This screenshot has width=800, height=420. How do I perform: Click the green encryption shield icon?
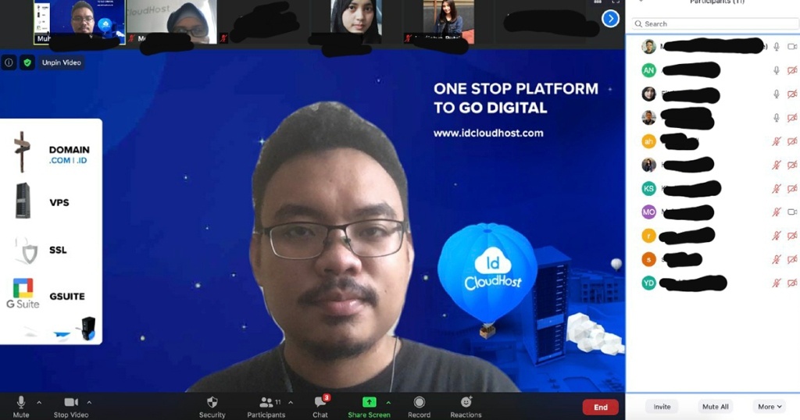(x=27, y=62)
